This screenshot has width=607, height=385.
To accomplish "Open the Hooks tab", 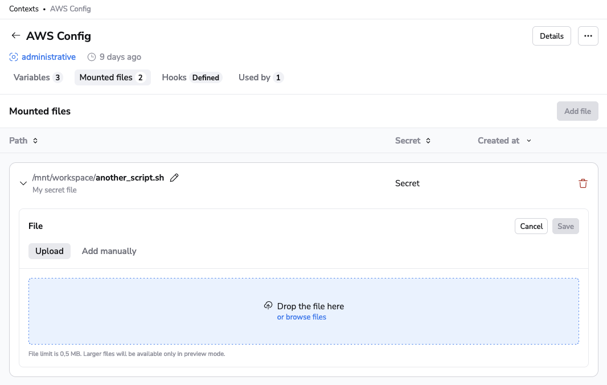I will 192,77.
